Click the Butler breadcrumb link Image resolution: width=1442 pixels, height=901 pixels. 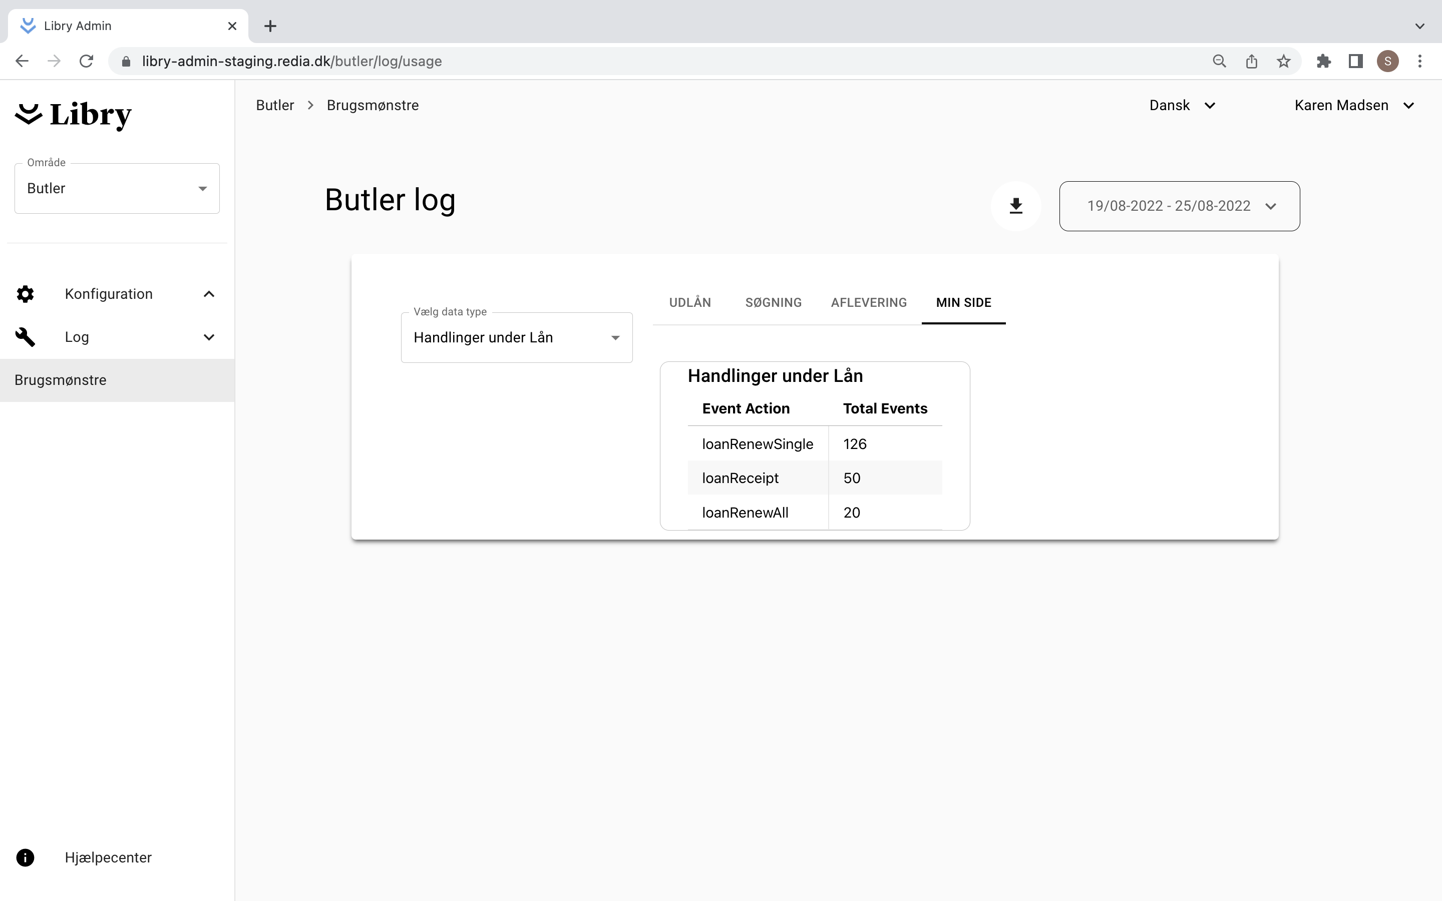(275, 106)
